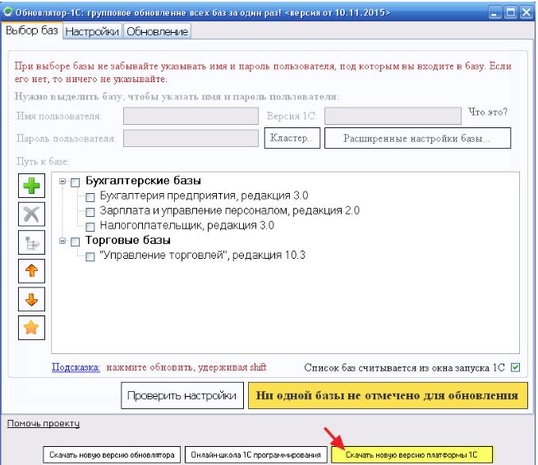
Task: Close the Обновлятор-1С window
Action: pyautogui.click(x=526, y=12)
